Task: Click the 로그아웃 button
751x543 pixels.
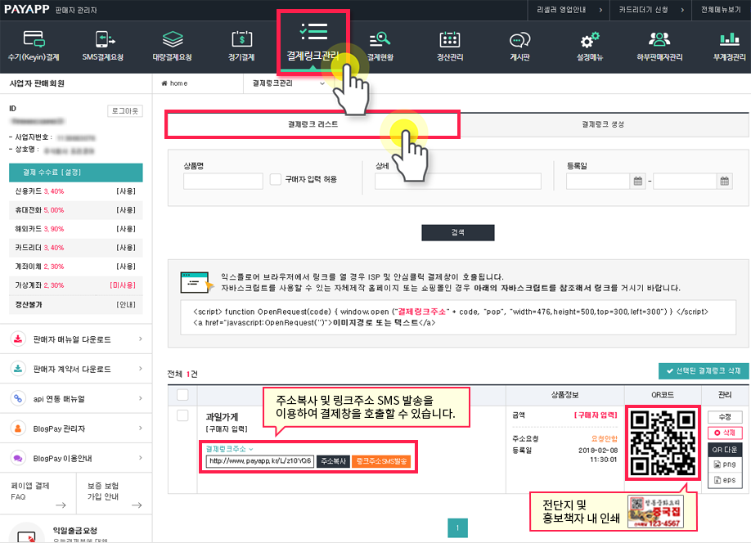Action: coord(125,111)
